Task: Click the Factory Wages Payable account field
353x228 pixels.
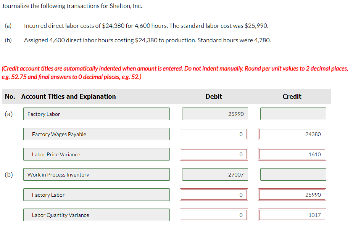Action: point(96,134)
